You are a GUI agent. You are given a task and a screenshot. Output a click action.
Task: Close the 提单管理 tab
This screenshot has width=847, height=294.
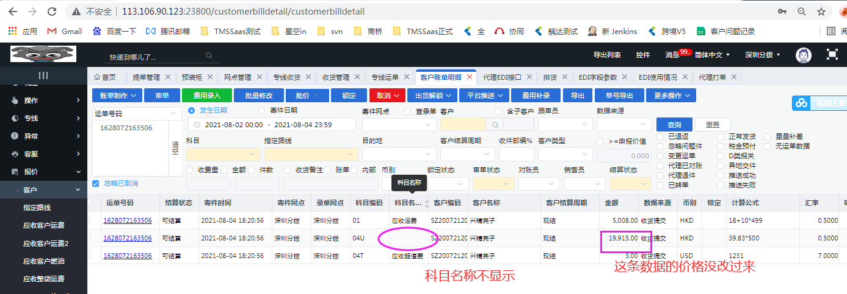click(x=169, y=77)
